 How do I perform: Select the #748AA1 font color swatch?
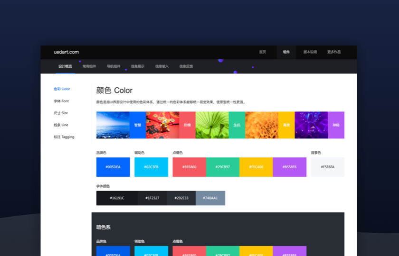pyautogui.click(x=210, y=198)
